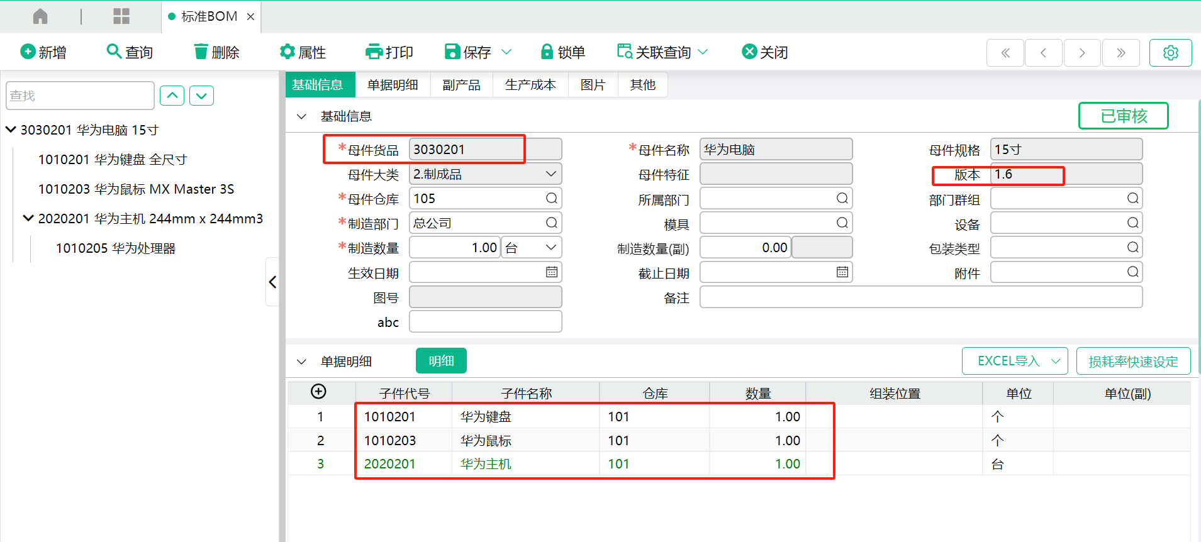
Task: Open the module grid icon
Action: [x=121, y=16]
